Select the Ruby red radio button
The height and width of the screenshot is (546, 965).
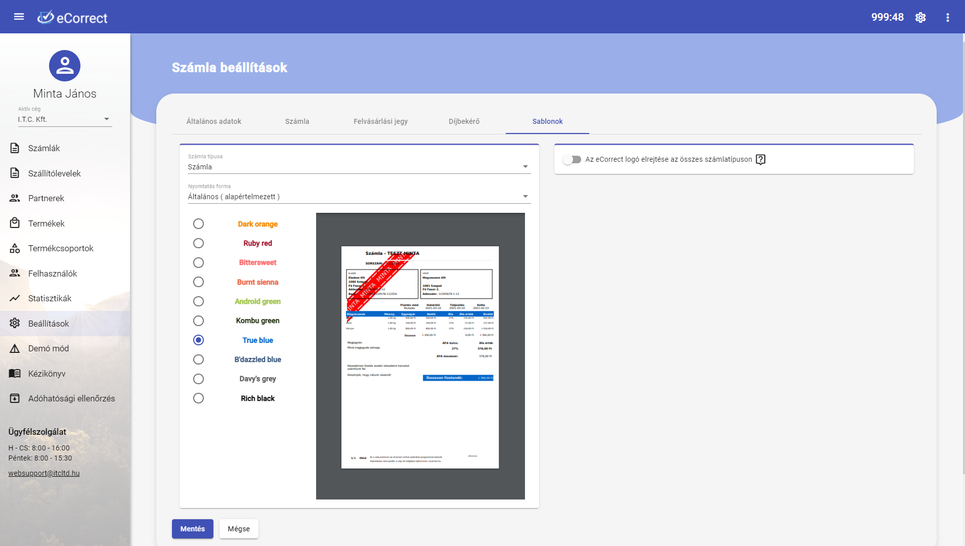[x=198, y=243]
